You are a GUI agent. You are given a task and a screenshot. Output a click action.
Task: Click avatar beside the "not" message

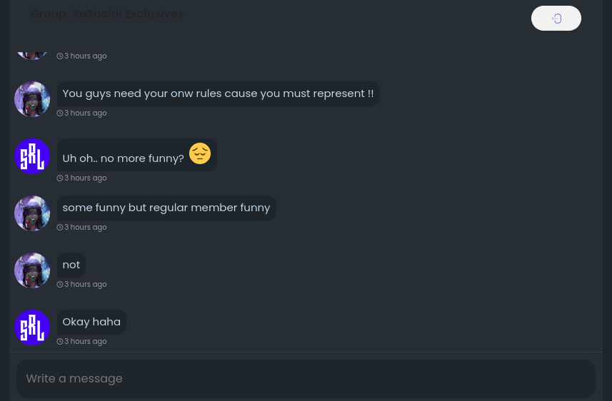coord(32,270)
